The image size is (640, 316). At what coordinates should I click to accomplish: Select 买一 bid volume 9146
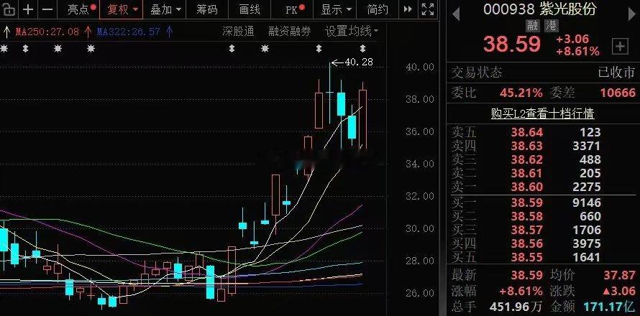[586, 203]
